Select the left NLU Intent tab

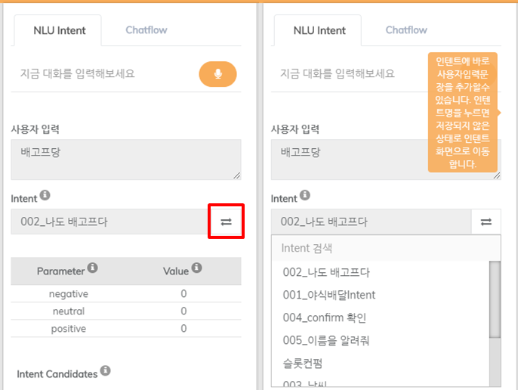(x=60, y=30)
